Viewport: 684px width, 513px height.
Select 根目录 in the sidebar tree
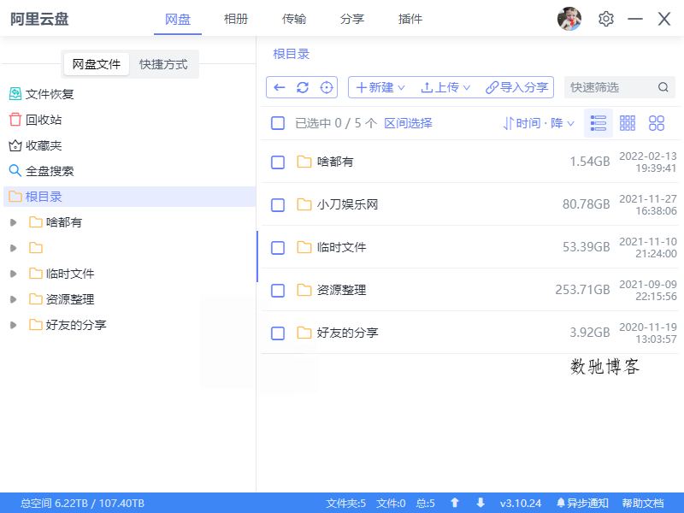130,197
